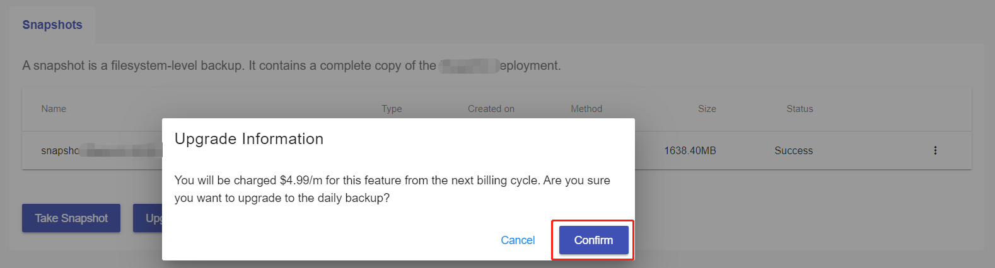Confirm the daily backup upgrade
Viewport: 995px width, 268px height.
(593, 240)
